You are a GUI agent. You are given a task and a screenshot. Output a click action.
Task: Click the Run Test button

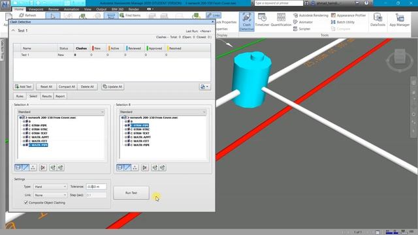131,193
